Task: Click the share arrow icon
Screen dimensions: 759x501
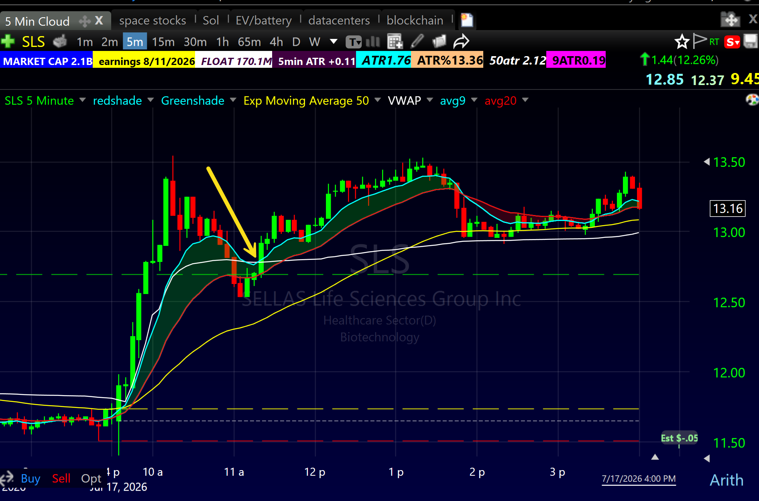Action: 461,41
